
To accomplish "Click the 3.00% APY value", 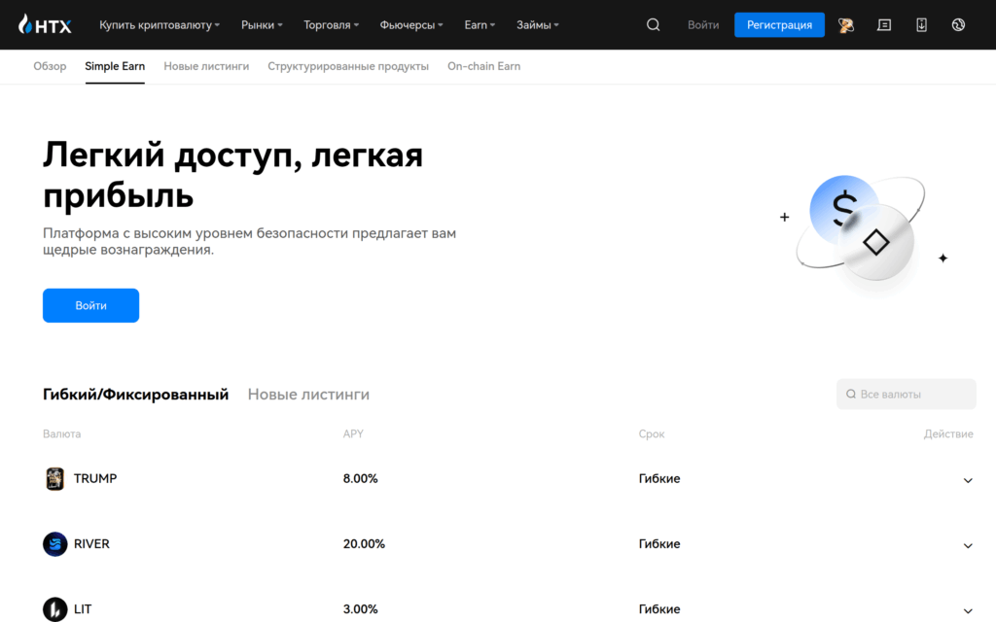I will click(x=360, y=609).
